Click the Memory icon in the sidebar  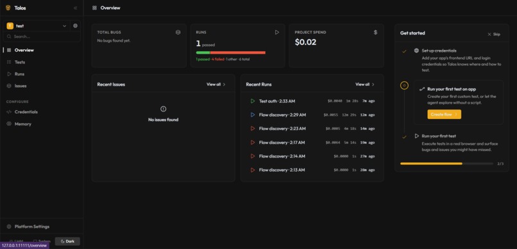tap(9, 124)
